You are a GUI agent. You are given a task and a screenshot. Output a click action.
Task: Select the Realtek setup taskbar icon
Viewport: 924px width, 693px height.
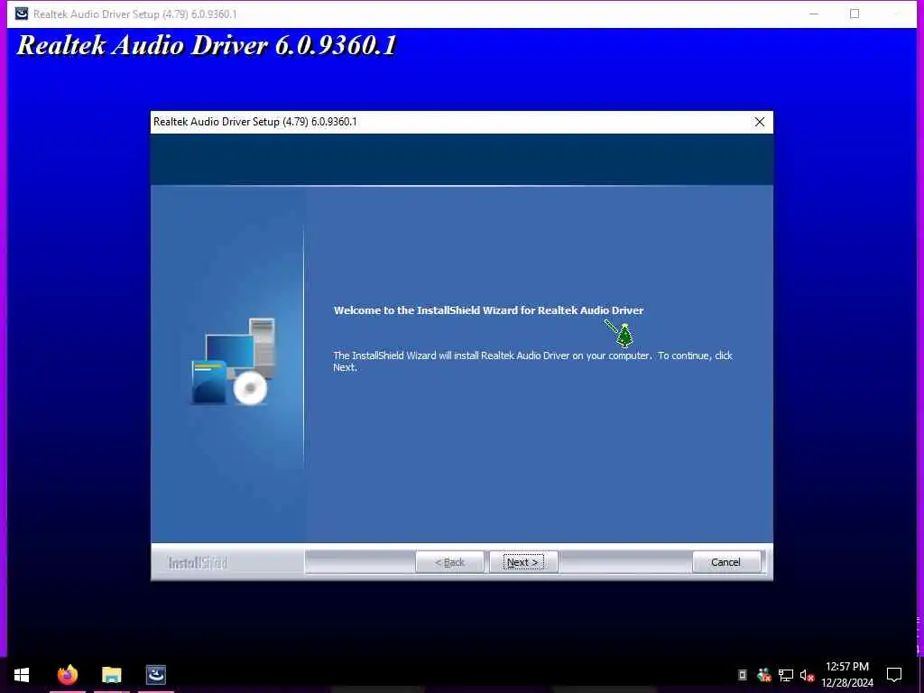coord(156,675)
